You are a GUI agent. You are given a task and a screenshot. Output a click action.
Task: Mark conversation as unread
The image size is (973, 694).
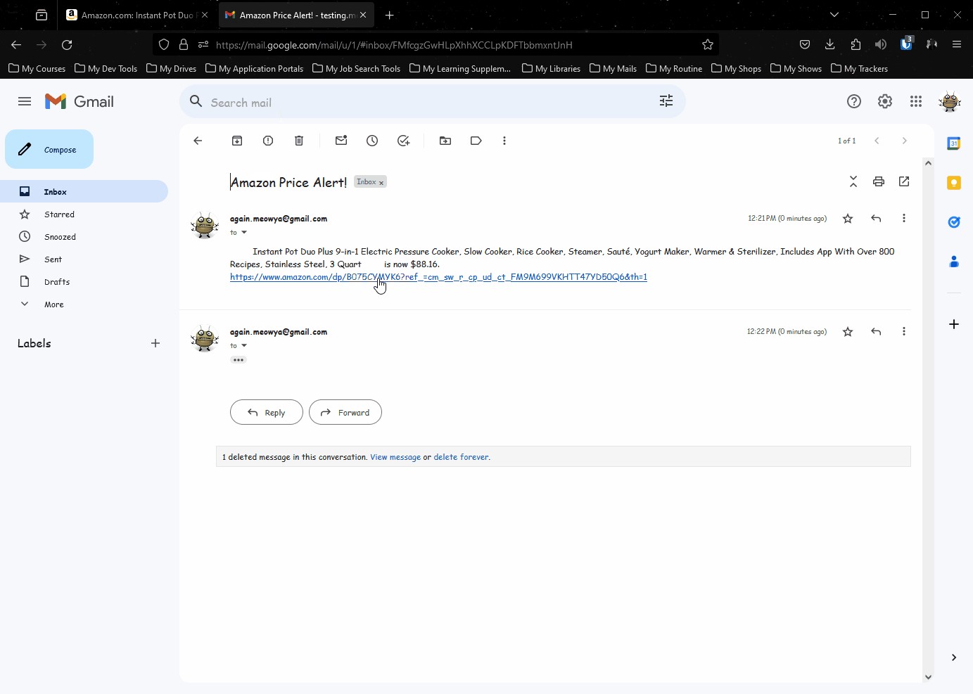341,141
